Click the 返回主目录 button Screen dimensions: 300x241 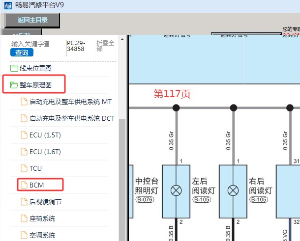click(32, 20)
